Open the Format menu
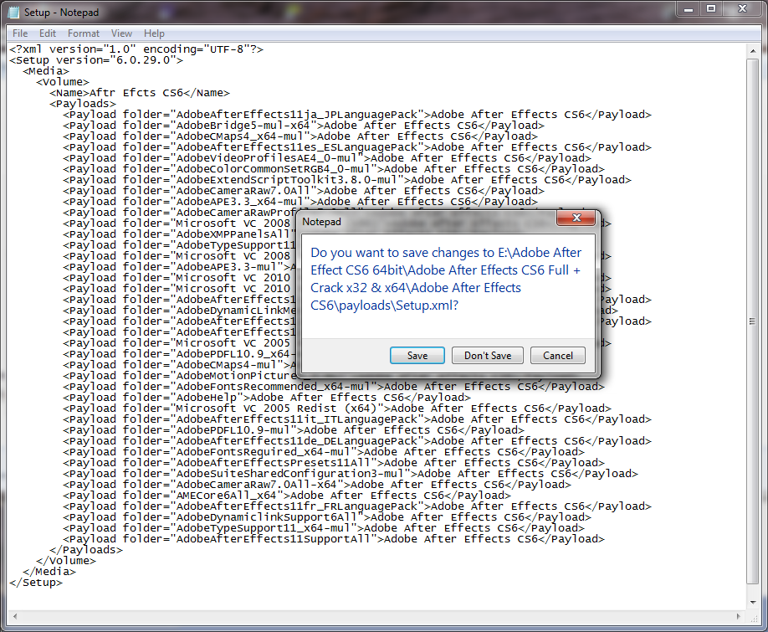768x632 pixels. [x=84, y=33]
